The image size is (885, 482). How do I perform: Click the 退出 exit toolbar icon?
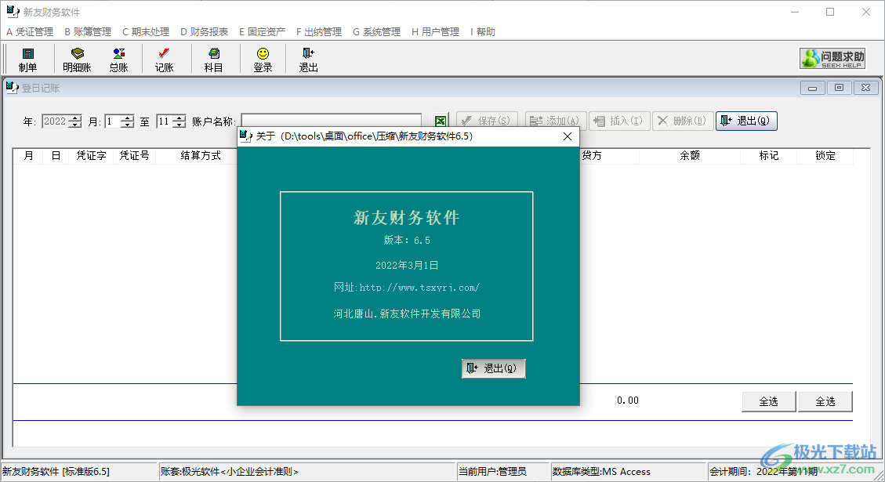pyautogui.click(x=308, y=60)
